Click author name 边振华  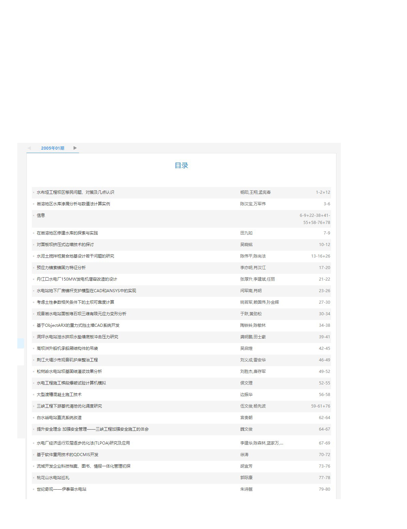point(246,395)
